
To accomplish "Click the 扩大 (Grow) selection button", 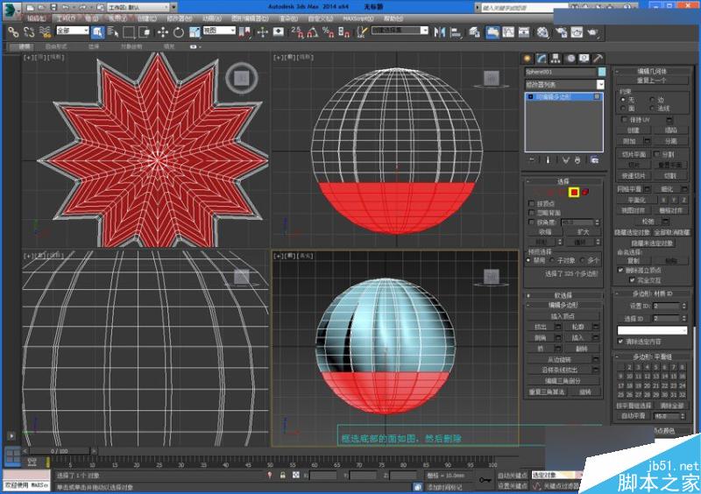I will [x=583, y=232].
